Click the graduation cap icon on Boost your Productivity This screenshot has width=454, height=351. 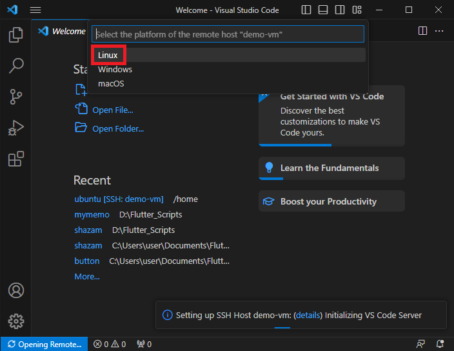coord(268,201)
